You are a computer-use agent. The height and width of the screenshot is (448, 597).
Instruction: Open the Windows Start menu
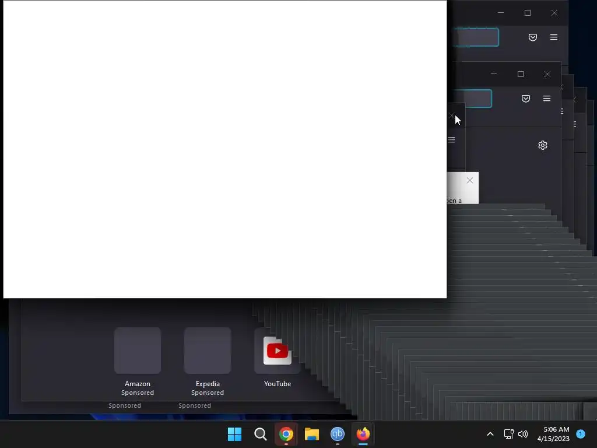(x=234, y=434)
